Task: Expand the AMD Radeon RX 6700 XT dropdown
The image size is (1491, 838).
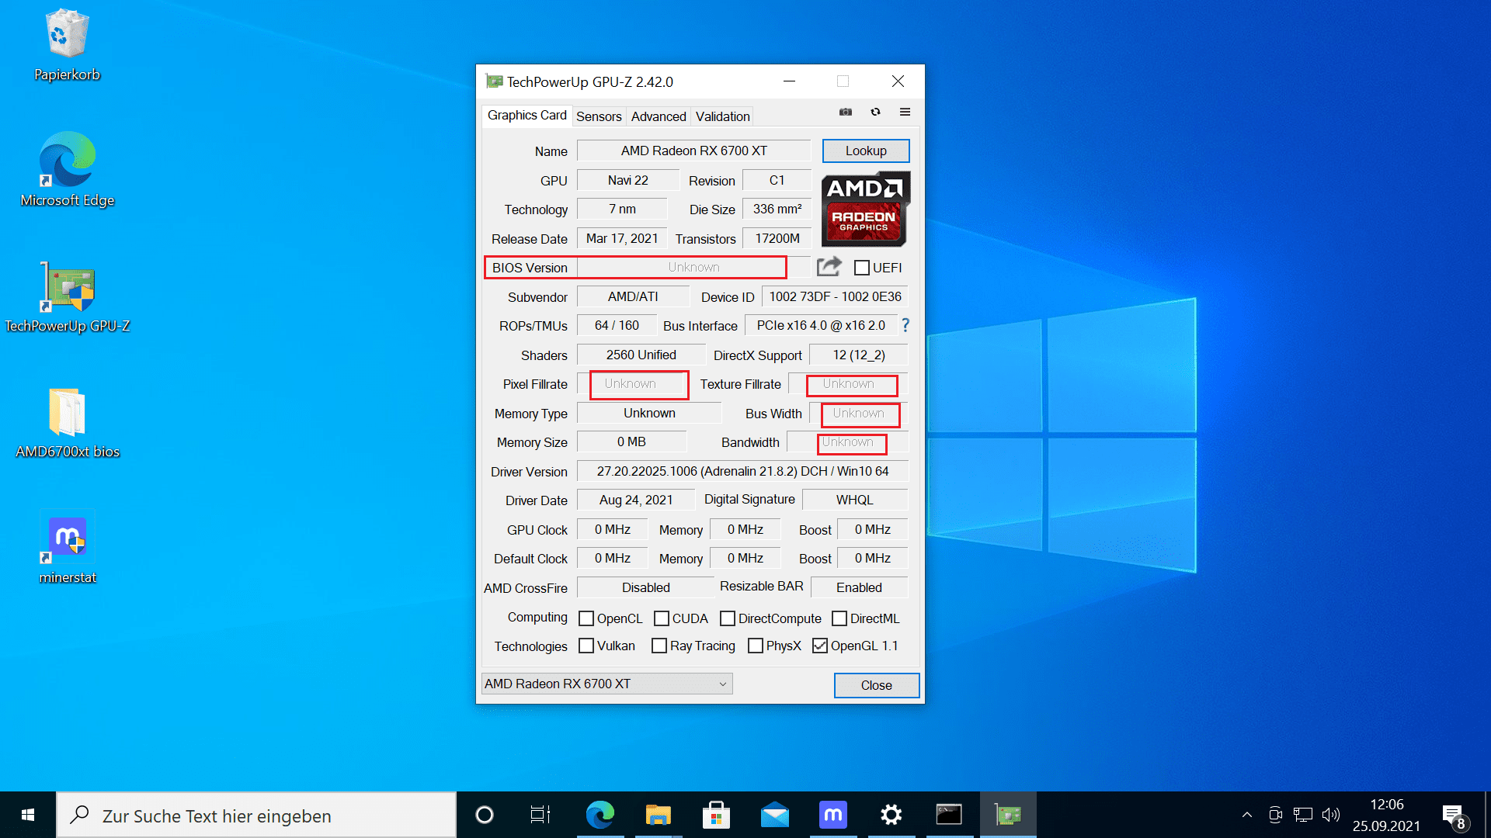Action: (x=607, y=684)
